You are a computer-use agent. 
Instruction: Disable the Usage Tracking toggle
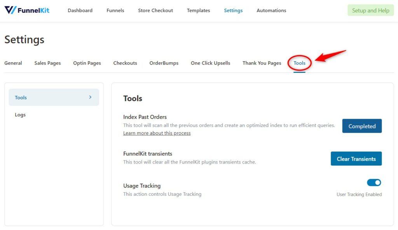tap(374, 183)
